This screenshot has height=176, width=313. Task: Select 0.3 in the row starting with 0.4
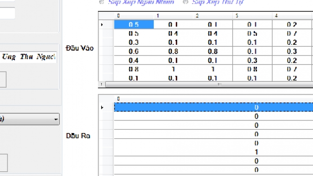252,61
